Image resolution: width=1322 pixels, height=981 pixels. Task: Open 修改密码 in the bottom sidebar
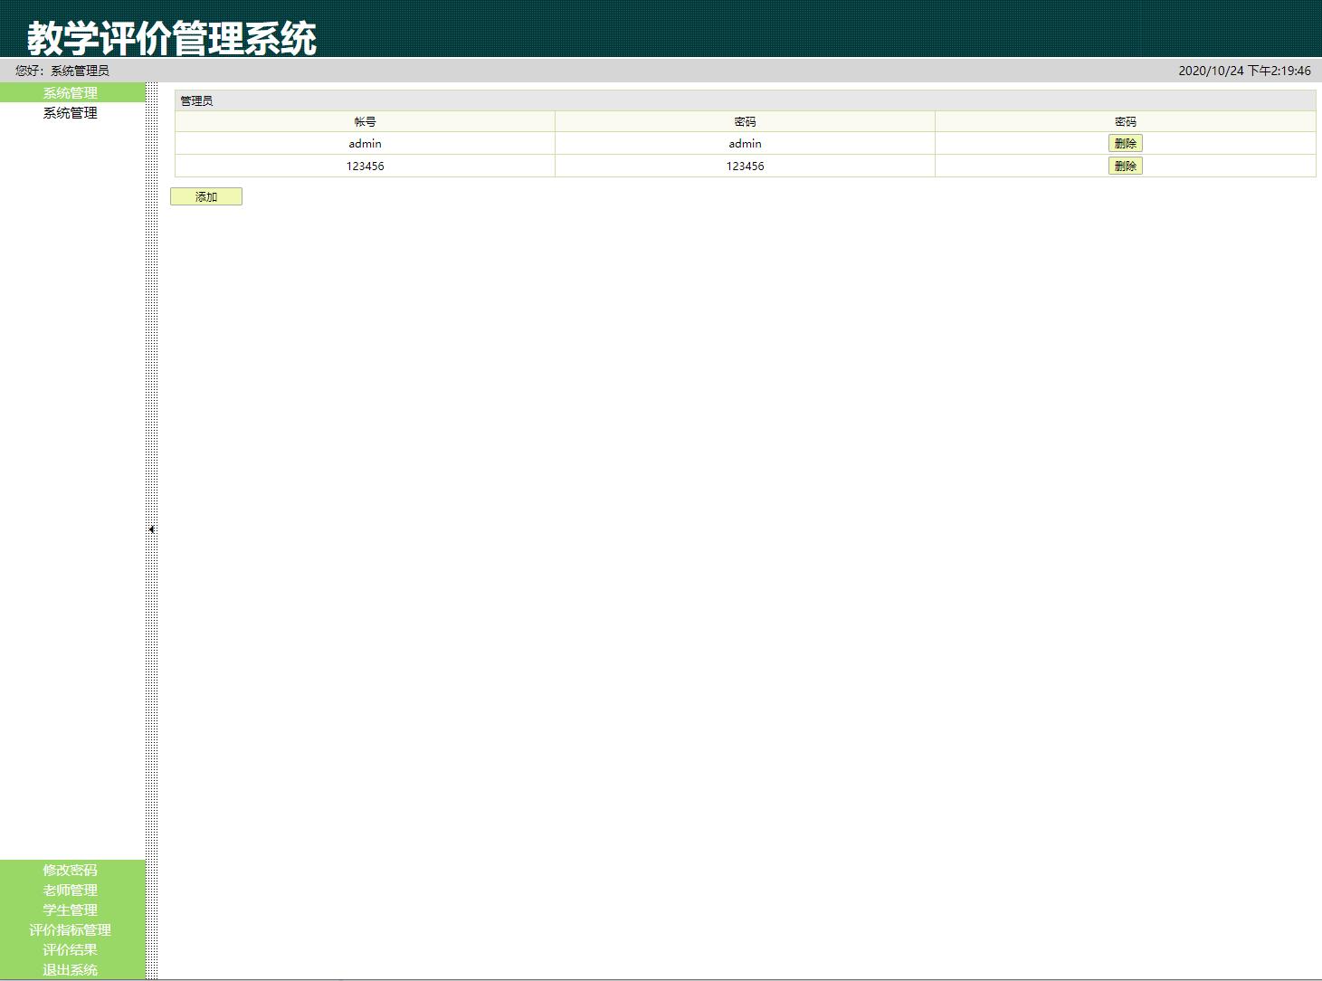[x=72, y=870]
